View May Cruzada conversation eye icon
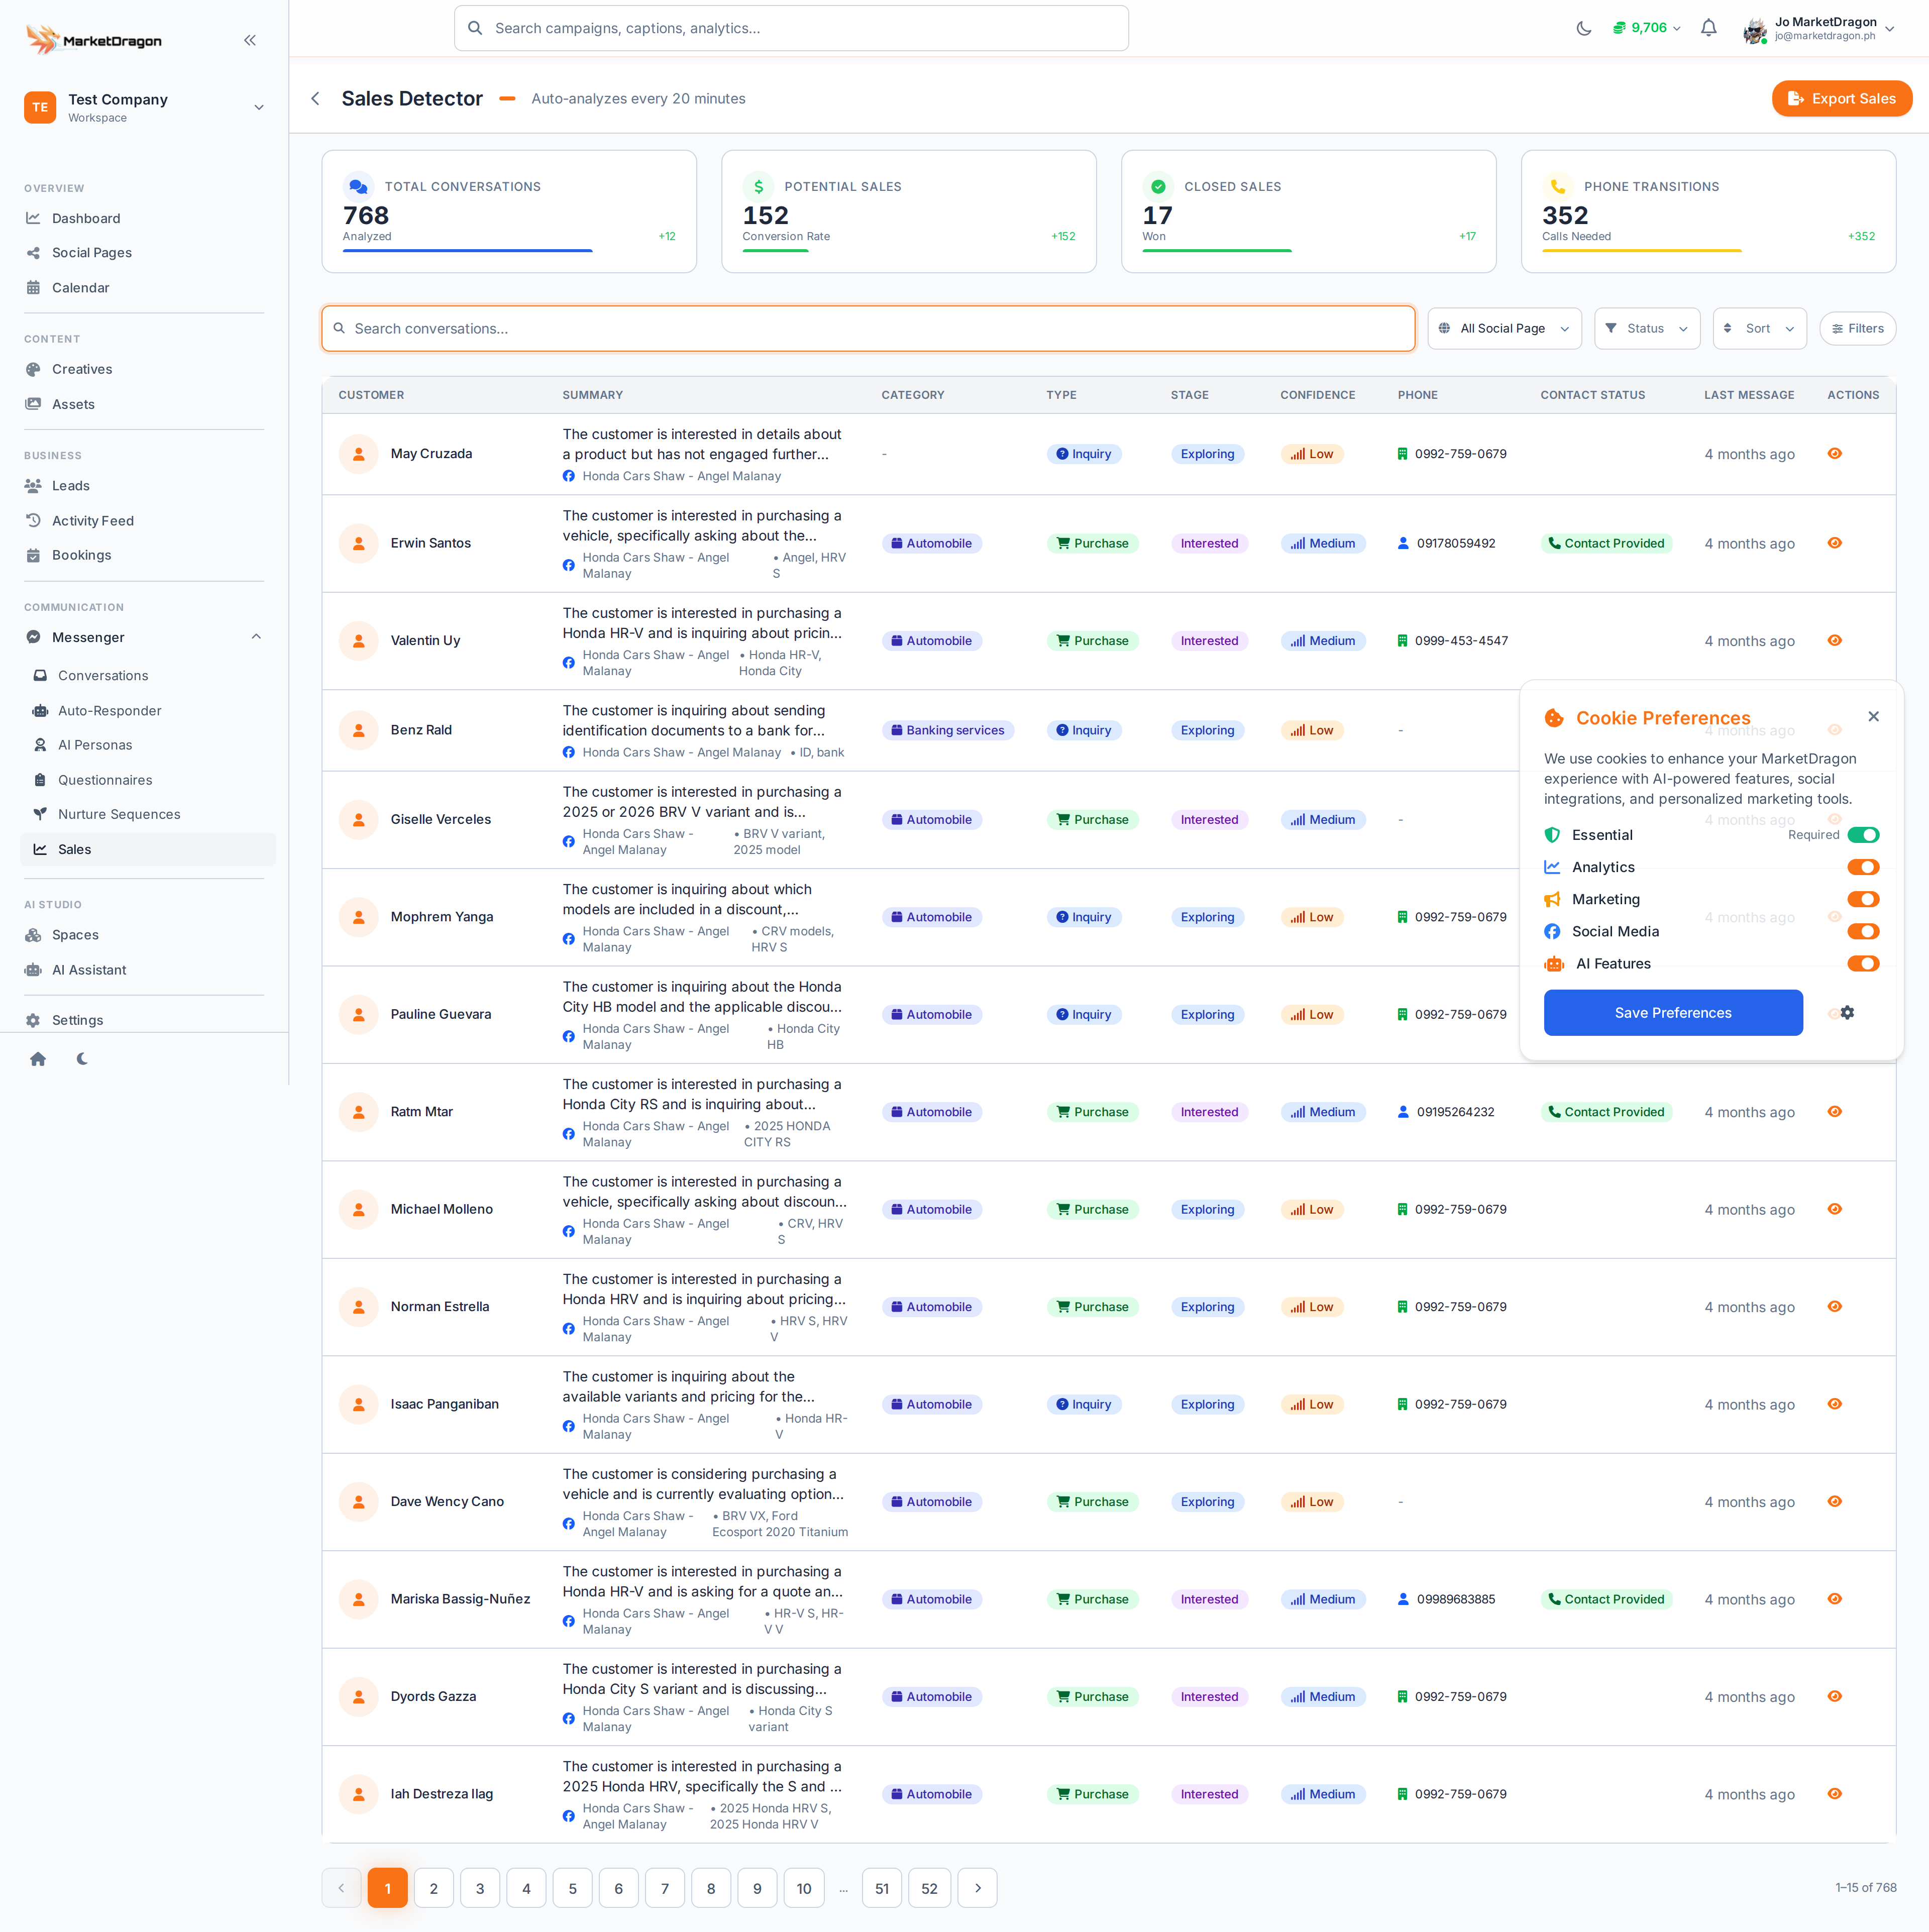 coord(1834,454)
